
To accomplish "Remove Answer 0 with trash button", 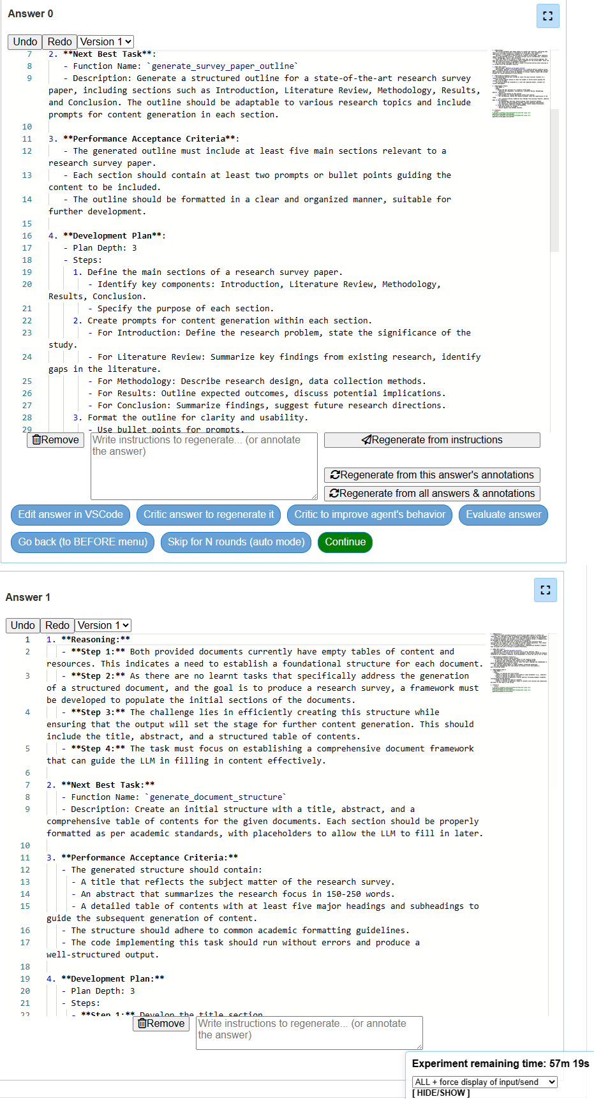I will 56,439.
